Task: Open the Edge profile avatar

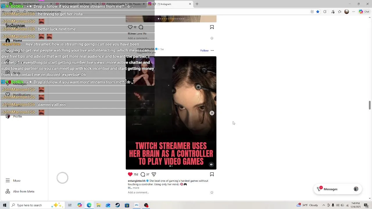Action: click(x=346, y=12)
